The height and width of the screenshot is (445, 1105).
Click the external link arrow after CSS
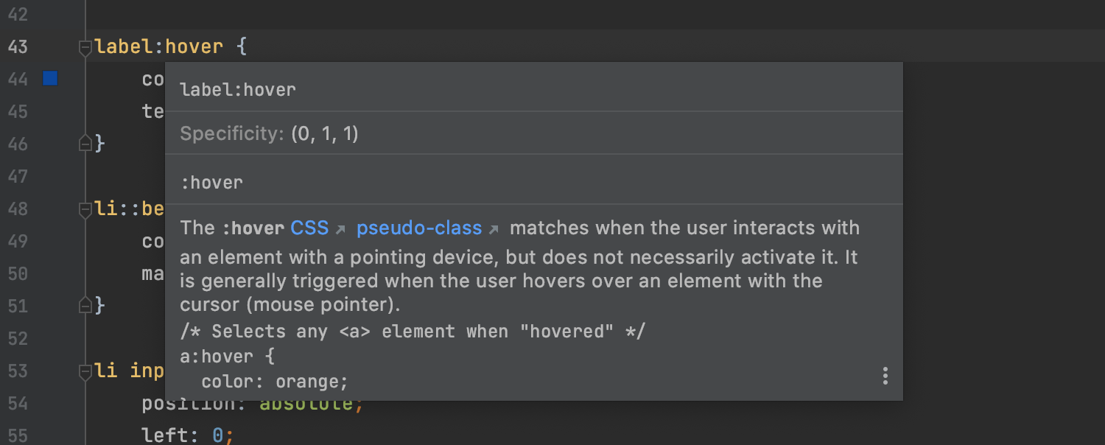click(340, 230)
